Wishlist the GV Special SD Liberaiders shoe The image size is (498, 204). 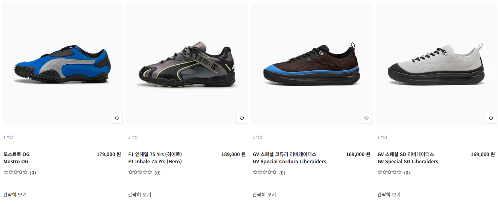pos(491,118)
